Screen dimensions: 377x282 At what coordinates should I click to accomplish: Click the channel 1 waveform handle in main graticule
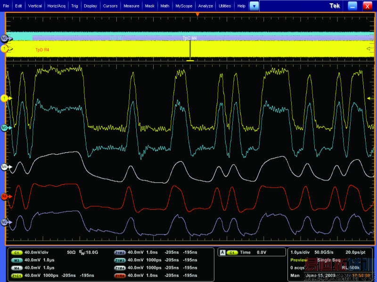pos(5,98)
